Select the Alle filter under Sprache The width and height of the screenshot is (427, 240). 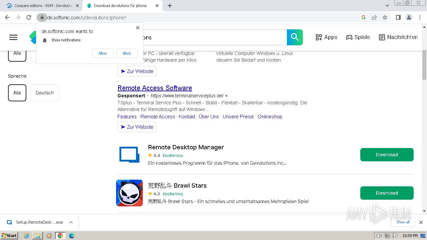coord(17,93)
